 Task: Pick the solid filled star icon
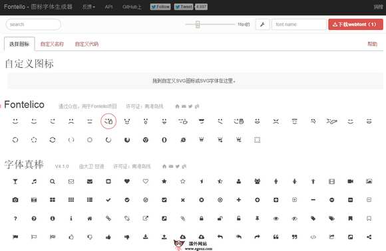point(164,181)
